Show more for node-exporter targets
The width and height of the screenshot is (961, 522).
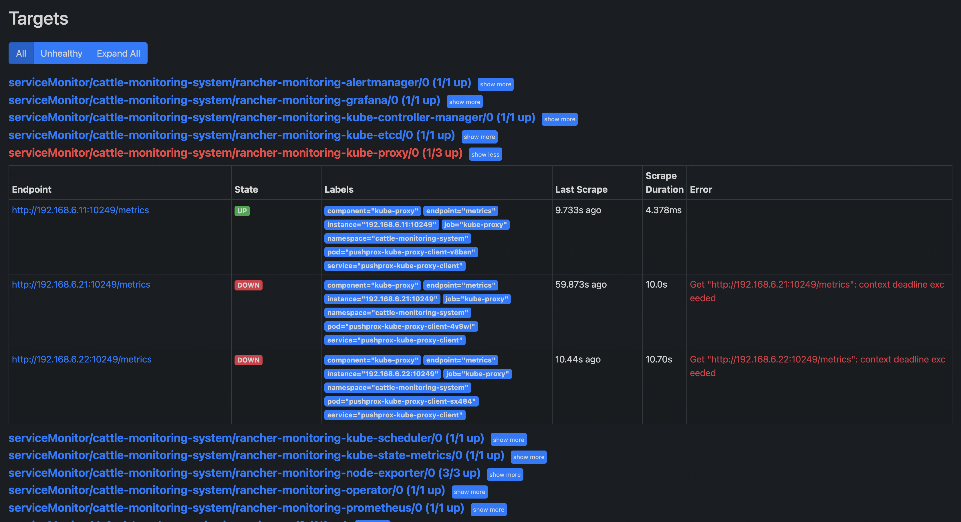505,474
